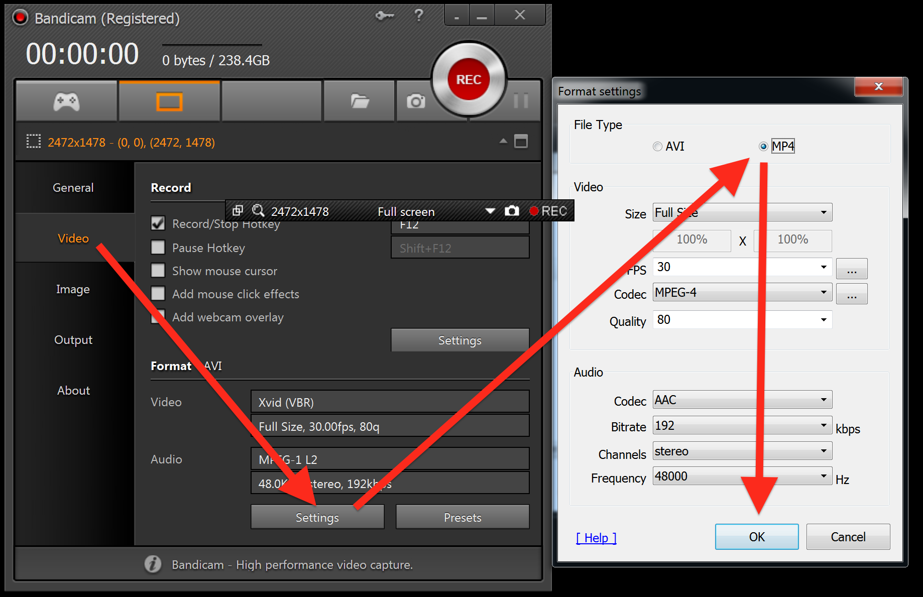This screenshot has height=597, width=923.
Task: Cancel the Format settings dialog
Action: click(848, 537)
